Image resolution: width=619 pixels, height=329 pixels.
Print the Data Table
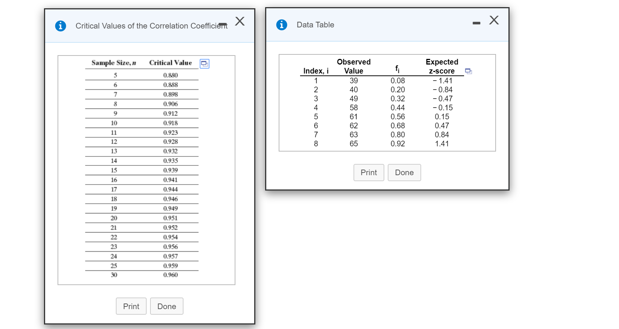pos(369,173)
